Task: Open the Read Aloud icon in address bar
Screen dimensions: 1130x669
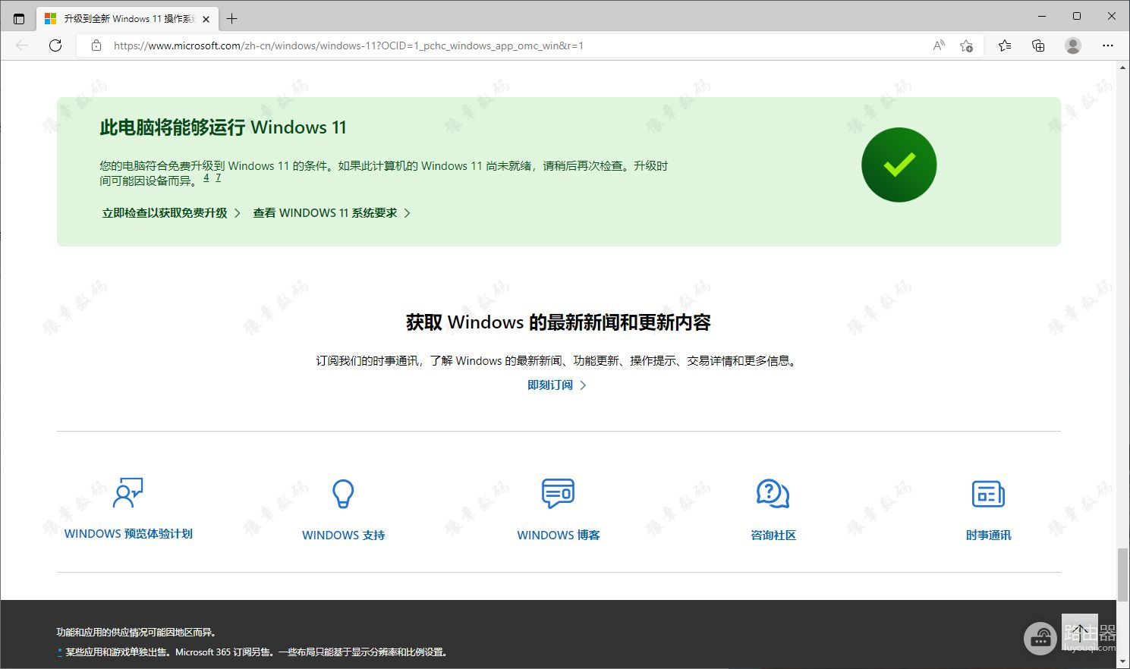Action: [939, 46]
